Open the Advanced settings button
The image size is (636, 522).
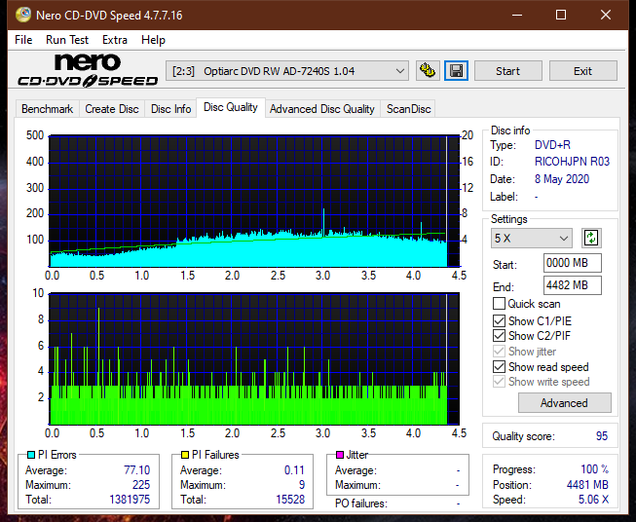coord(564,403)
